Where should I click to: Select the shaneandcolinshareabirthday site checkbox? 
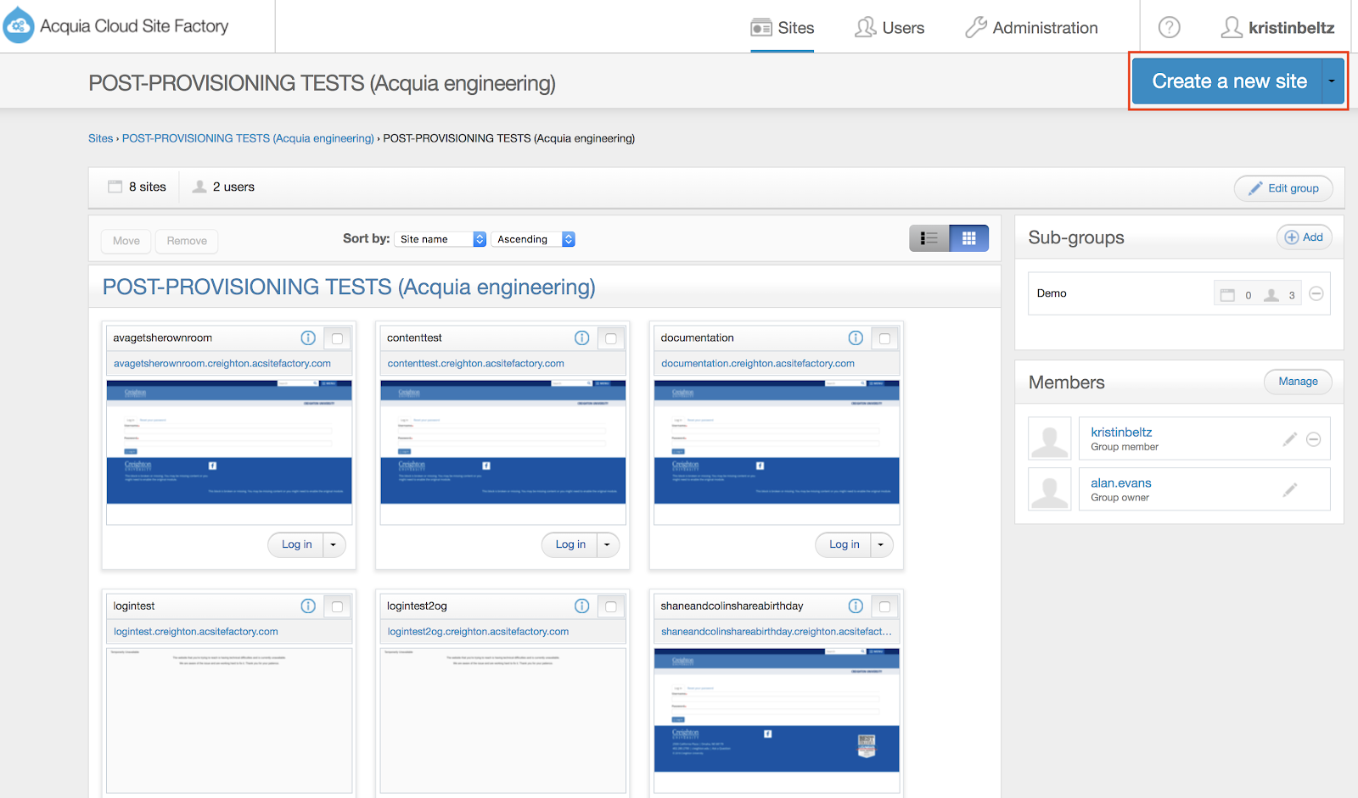[x=884, y=606]
